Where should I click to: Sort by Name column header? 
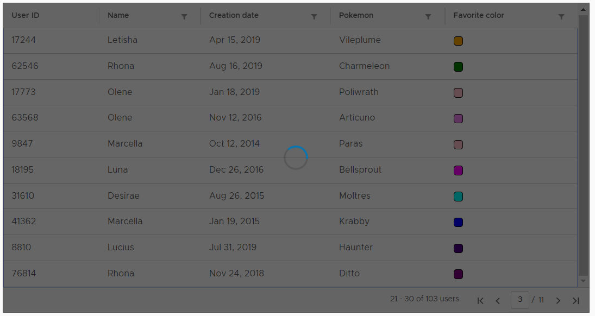coord(118,15)
